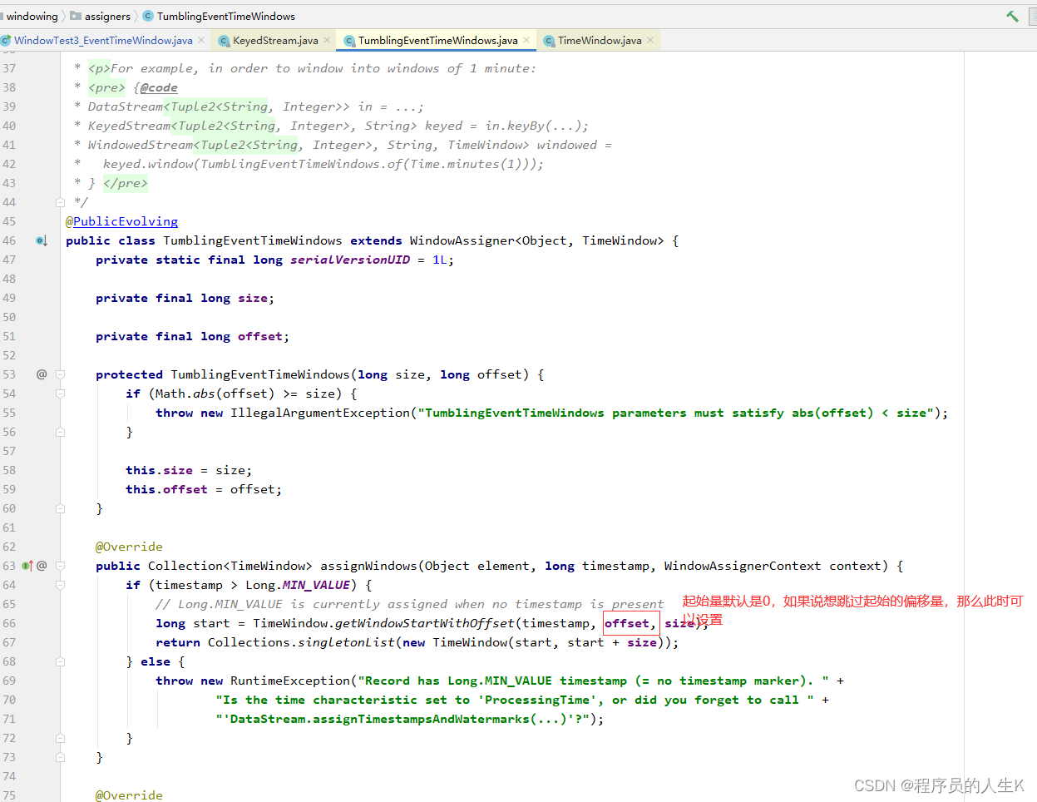Click the subclasses gutter icon on line 46
1037x802 pixels.
tap(42, 240)
